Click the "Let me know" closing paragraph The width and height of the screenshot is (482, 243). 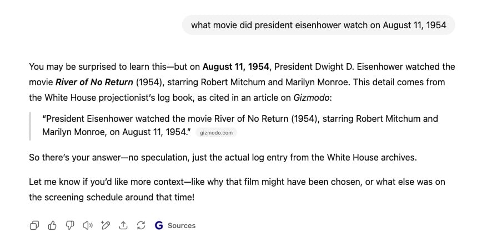(237, 189)
